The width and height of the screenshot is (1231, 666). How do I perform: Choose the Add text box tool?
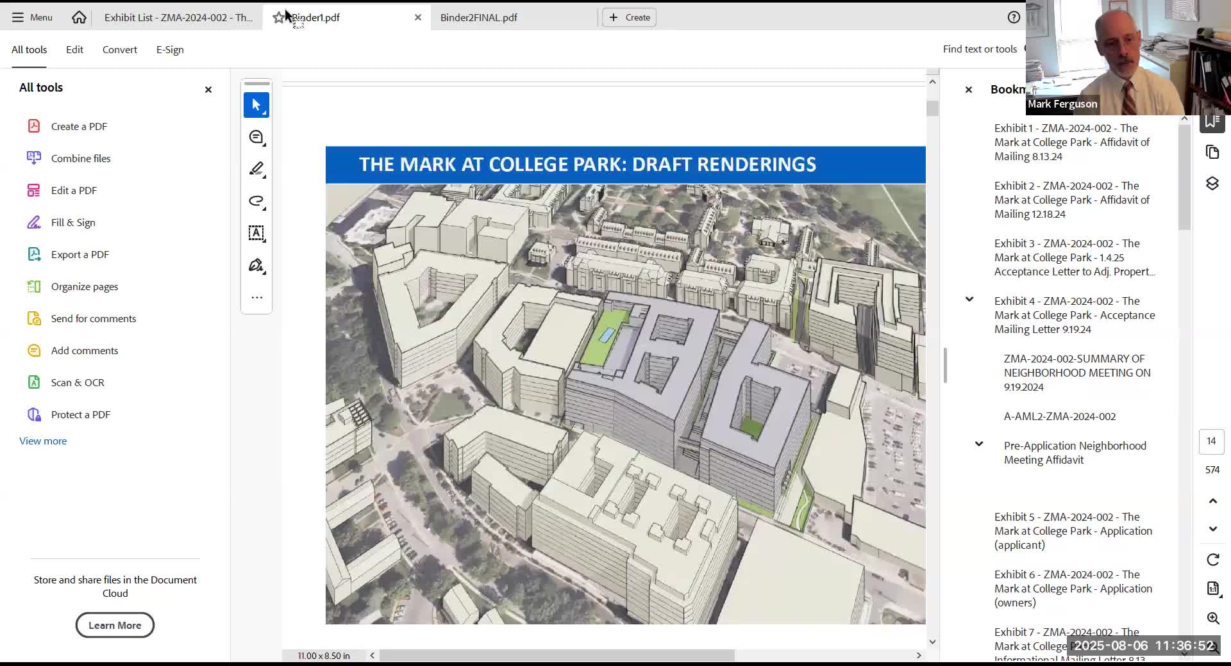pyautogui.click(x=256, y=233)
